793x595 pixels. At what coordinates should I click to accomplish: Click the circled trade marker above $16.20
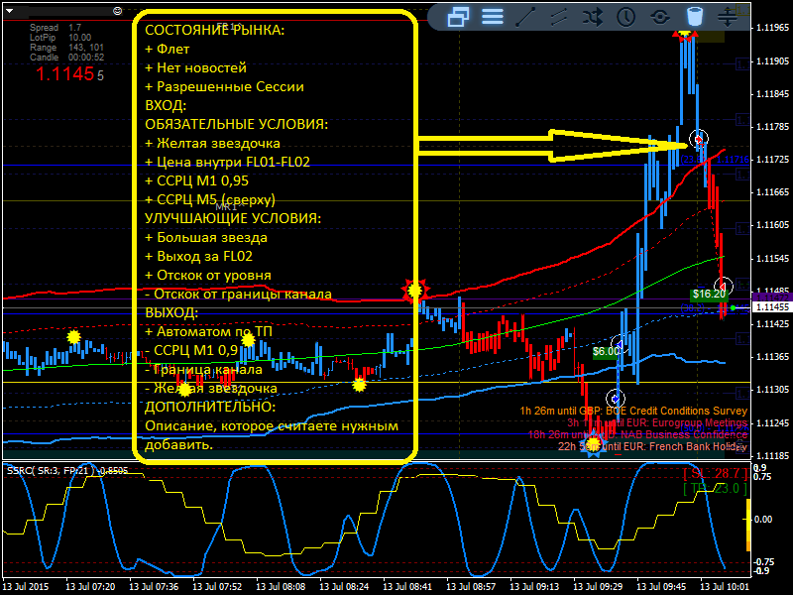pos(724,287)
